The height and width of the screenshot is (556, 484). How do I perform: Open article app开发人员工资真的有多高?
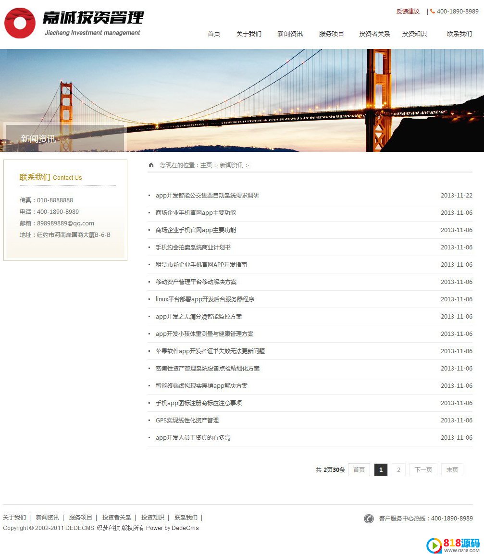pyautogui.click(x=193, y=438)
